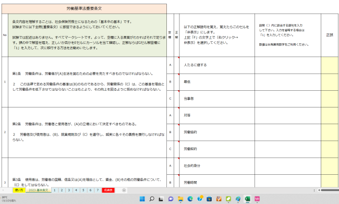Select blank label A in 対等 row

pos(170,115)
